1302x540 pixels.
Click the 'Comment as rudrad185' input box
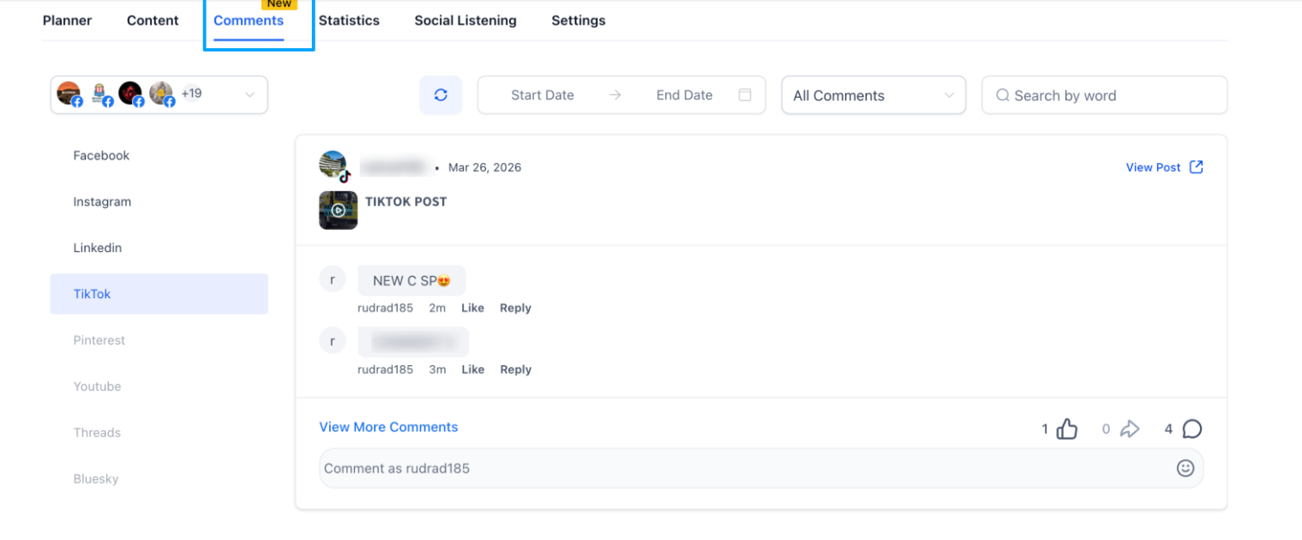pyautogui.click(x=761, y=468)
